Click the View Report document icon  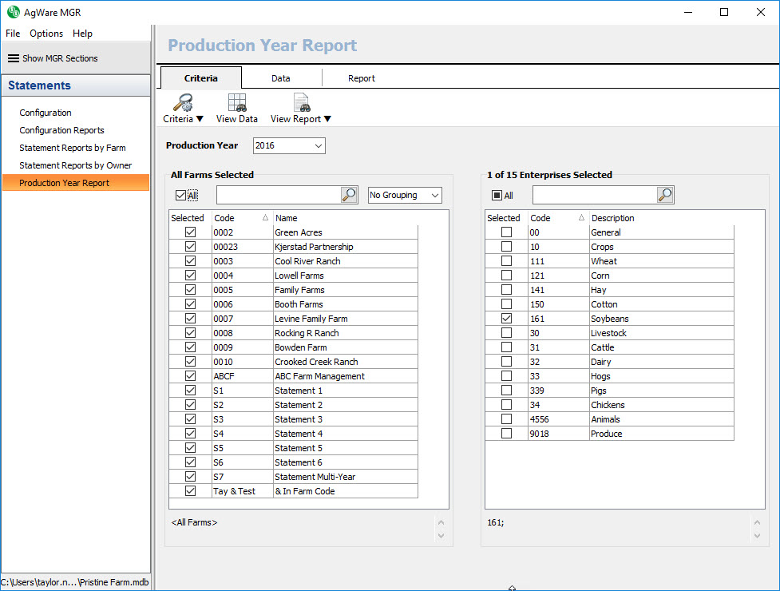coord(301,102)
